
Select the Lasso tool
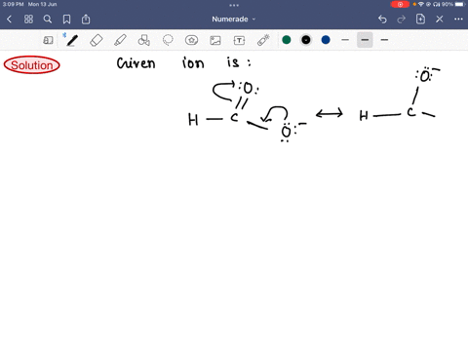[168, 40]
